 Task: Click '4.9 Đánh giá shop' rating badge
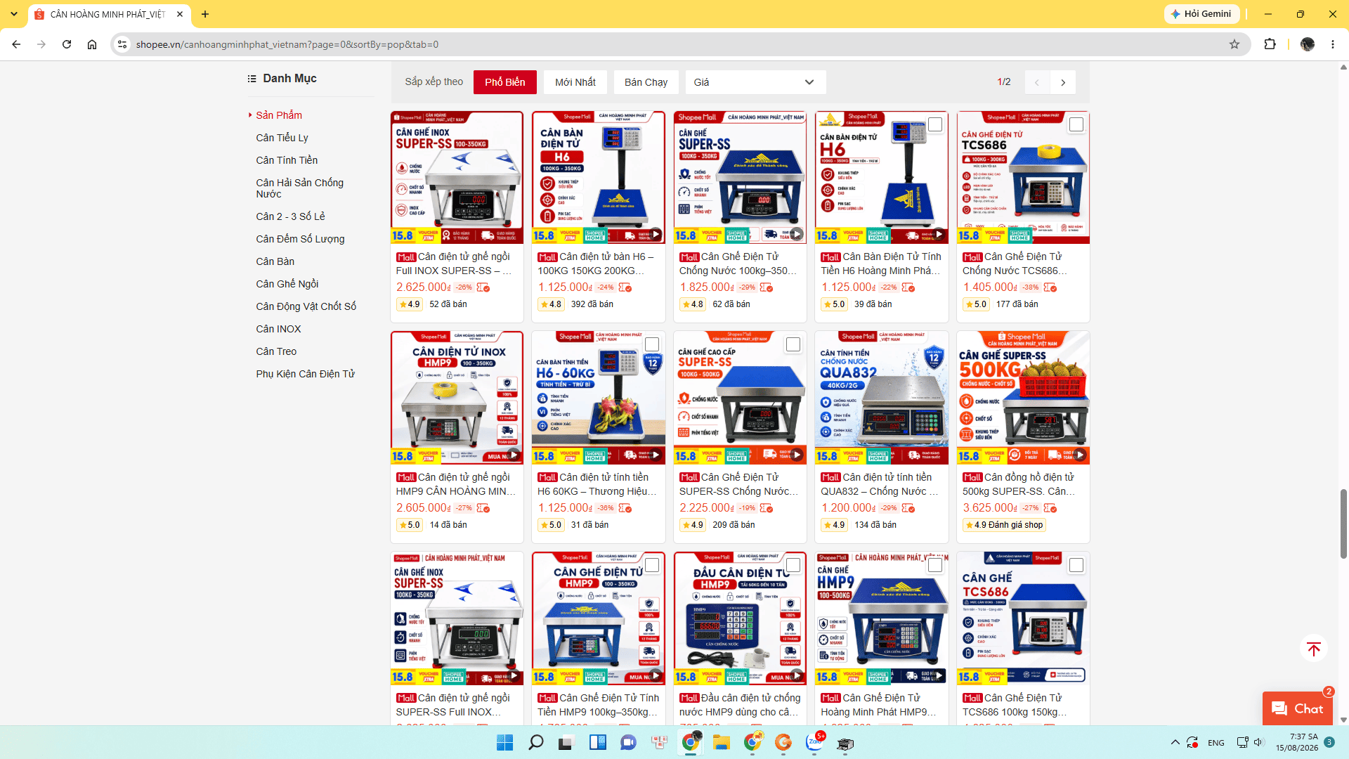click(1004, 525)
